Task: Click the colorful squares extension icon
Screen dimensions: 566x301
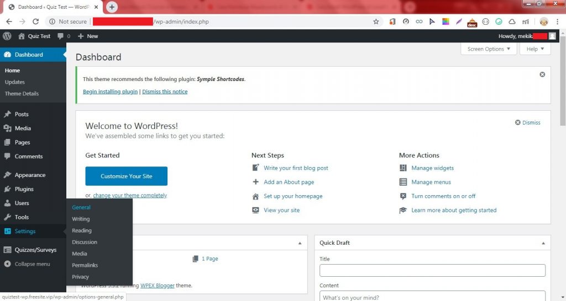Action: pyautogui.click(x=446, y=21)
